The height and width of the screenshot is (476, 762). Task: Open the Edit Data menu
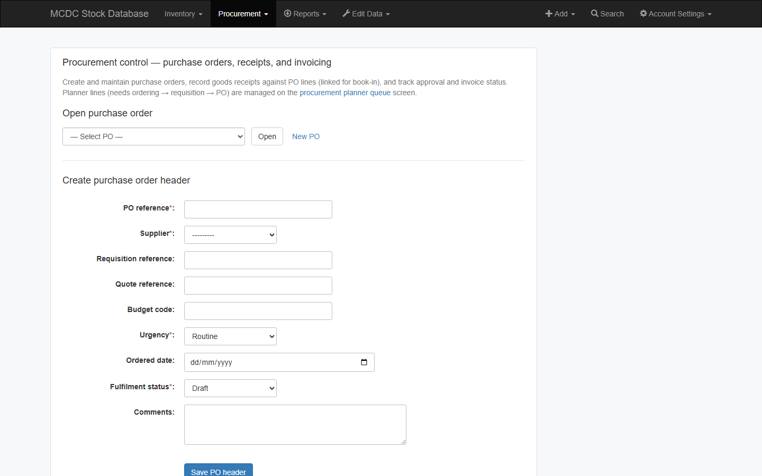click(x=366, y=14)
